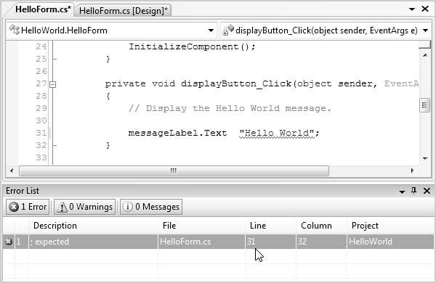Click the method icon beside displayButton_Click
436x283 pixels.
point(228,30)
